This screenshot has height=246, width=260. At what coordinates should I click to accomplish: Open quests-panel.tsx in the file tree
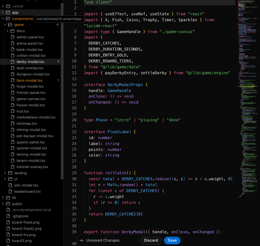pos(31,142)
